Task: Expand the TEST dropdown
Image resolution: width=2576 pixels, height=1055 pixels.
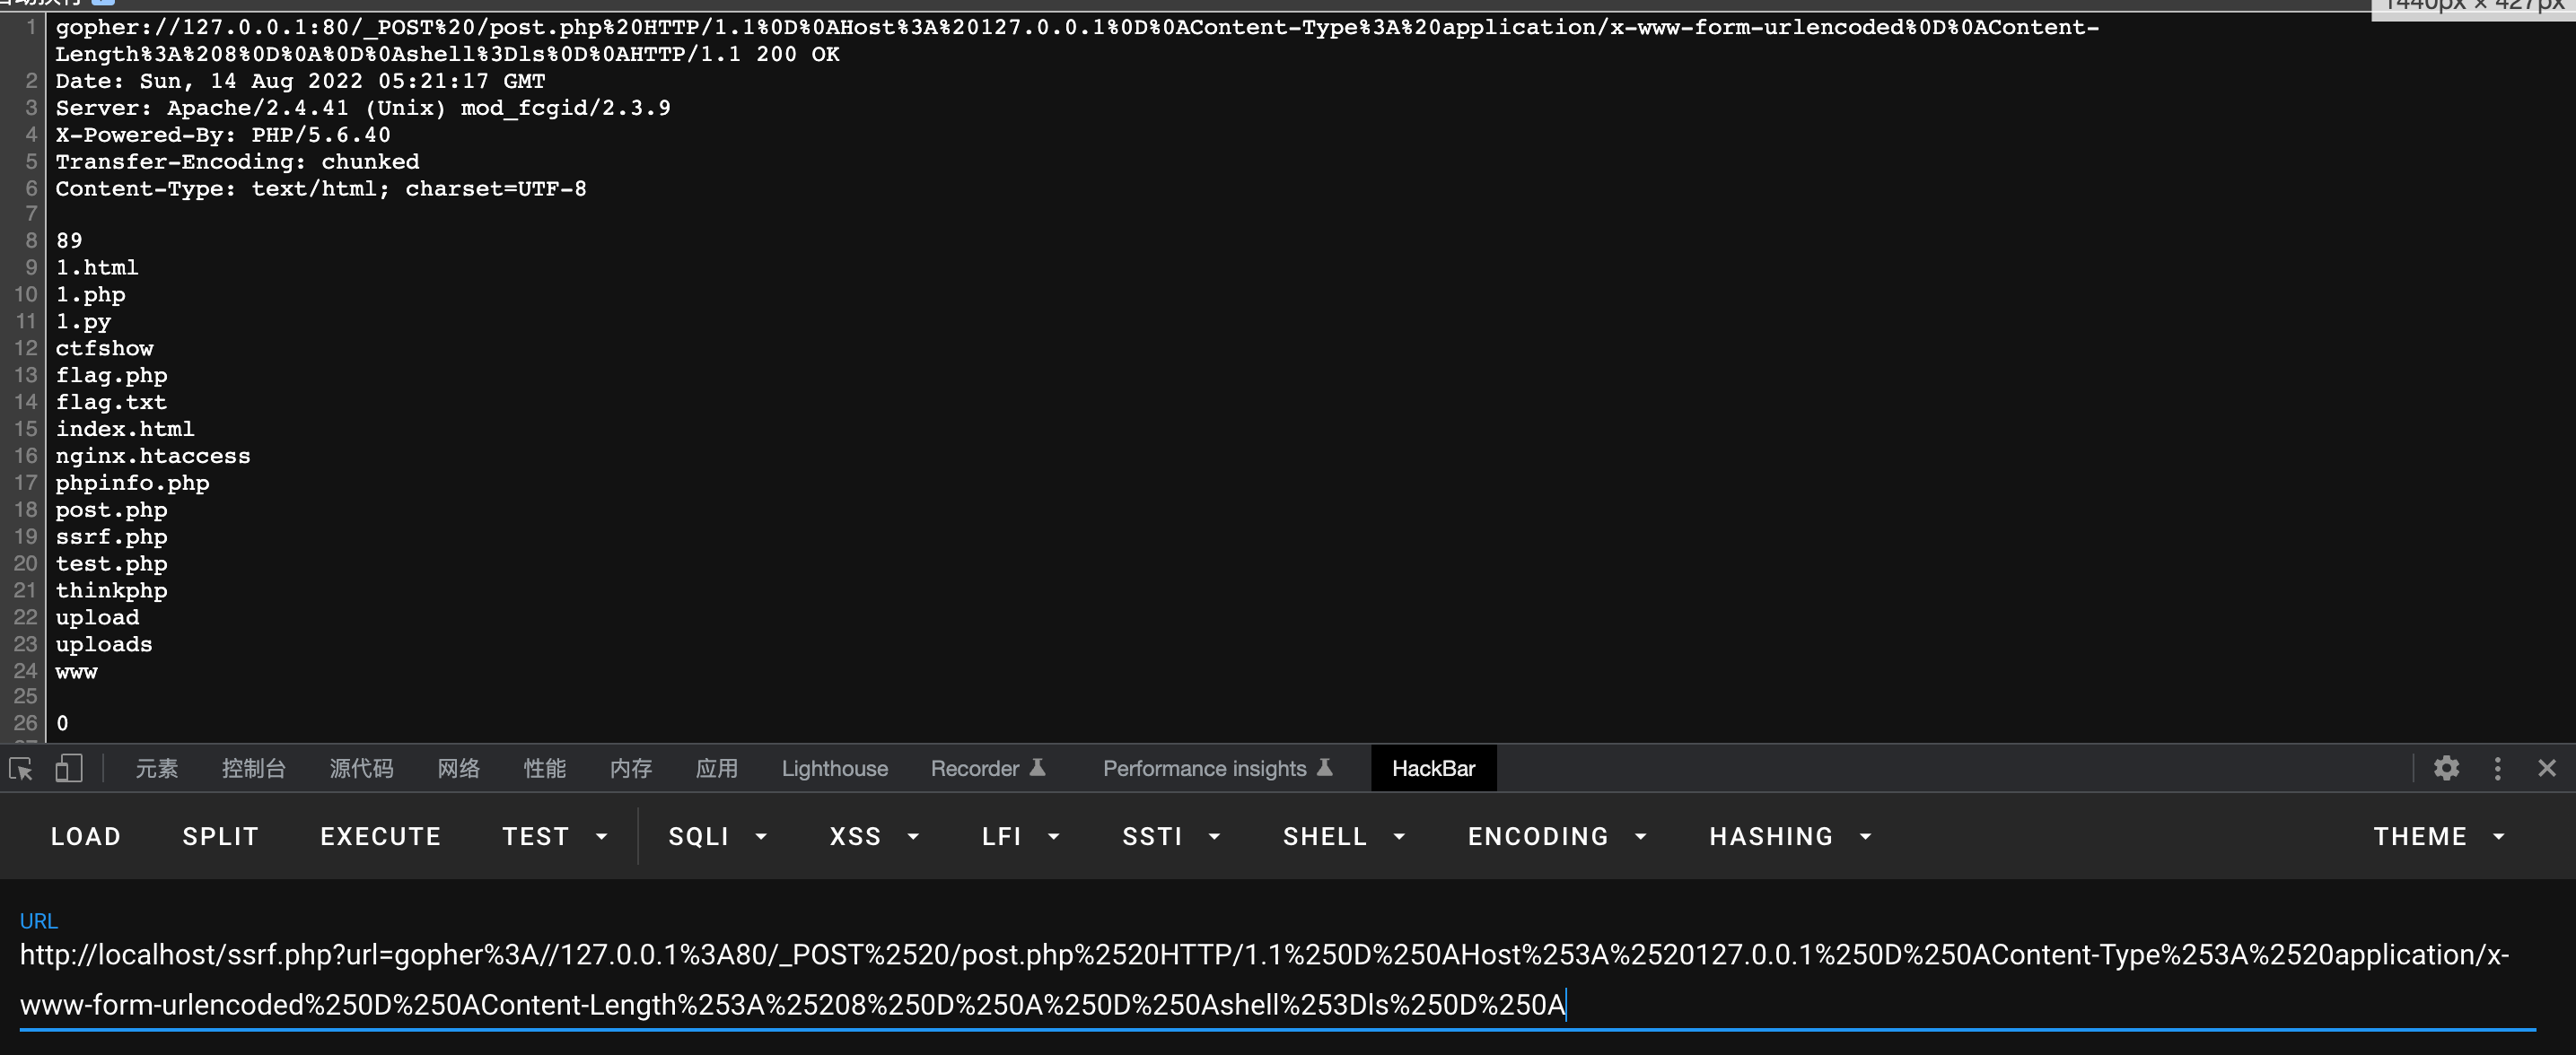Action: coord(555,836)
